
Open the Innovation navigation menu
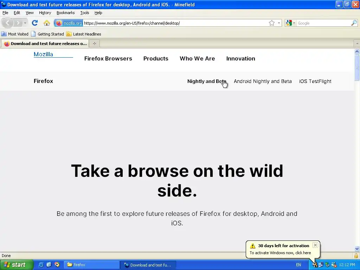click(240, 59)
